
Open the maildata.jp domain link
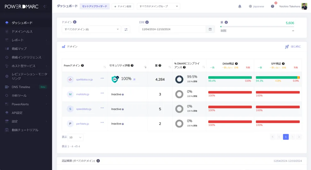(x=82, y=94)
